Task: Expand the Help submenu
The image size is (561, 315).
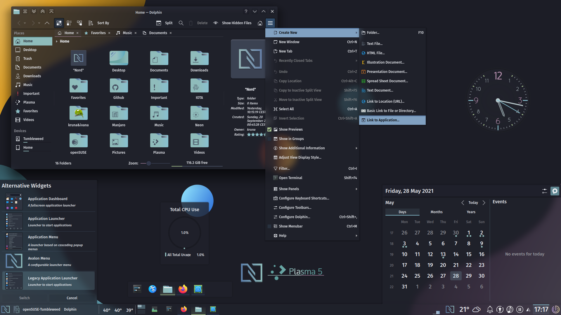Action: (312, 236)
